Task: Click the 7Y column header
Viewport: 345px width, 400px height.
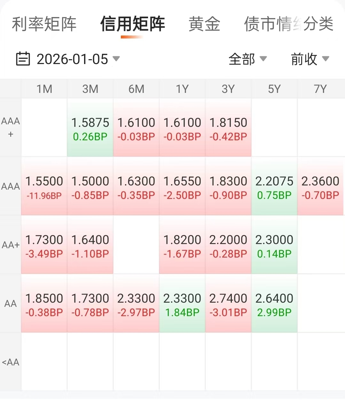Action: [320, 89]
